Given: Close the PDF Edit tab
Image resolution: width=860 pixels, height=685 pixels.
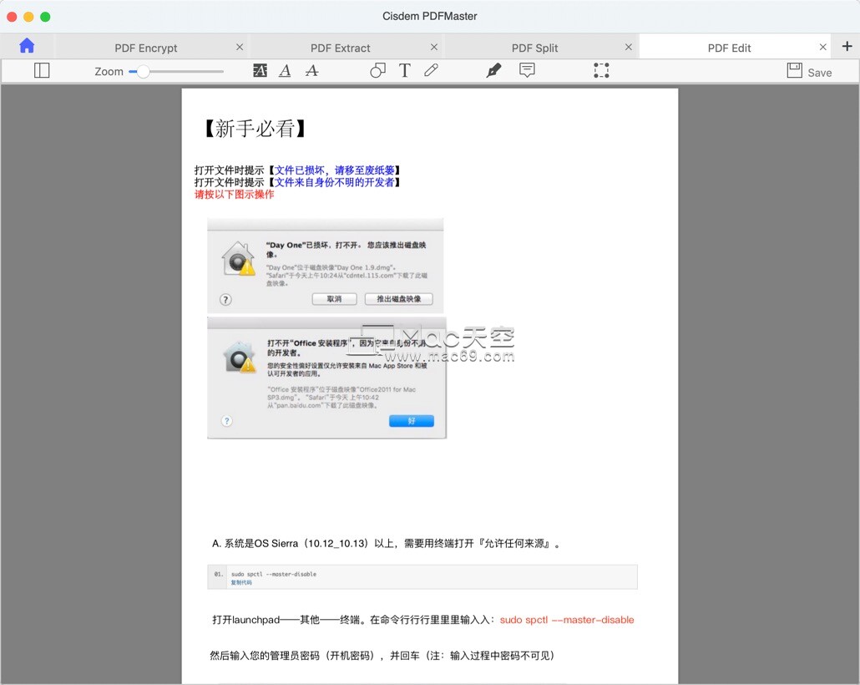Looking at the screenshot, I should 822,48.
